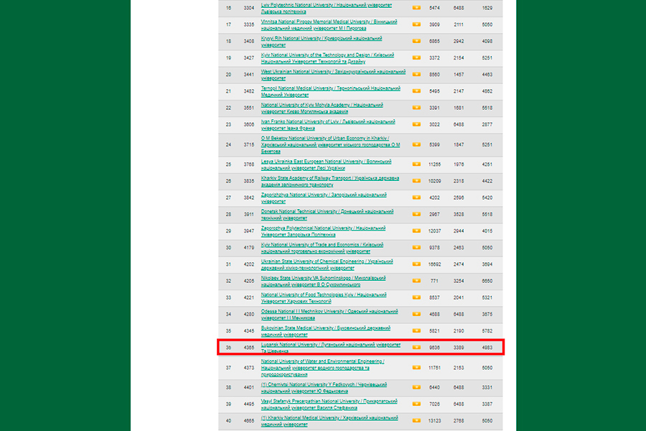
Task: Open orange icon for Kharkiv Academy of Railway Transport
Action: [x=416, y=180]
